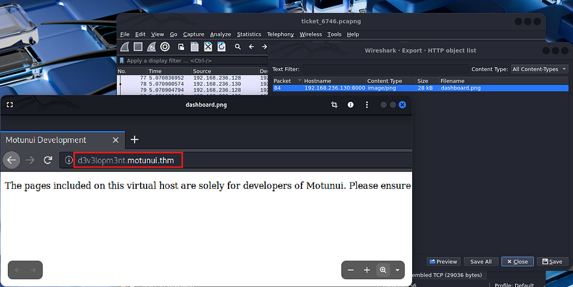Click the find packet magnifier icon
The width and height of the screenshot is (573, 287).
pos(238,47)
